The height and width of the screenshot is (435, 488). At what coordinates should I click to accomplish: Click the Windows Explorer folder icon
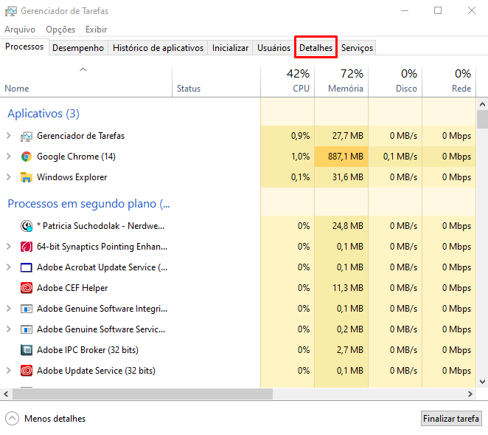[x=27, y=177]
